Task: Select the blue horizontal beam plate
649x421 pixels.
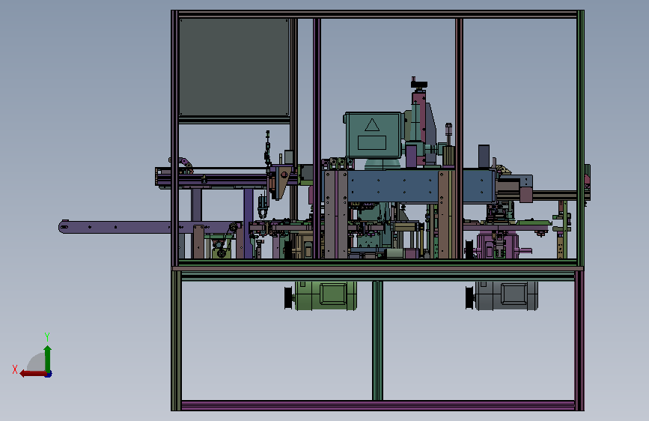Action: click(421, 186)
